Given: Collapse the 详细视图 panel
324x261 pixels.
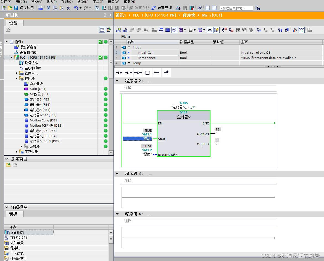Looking at the screenshot, I should coord(7,207).
